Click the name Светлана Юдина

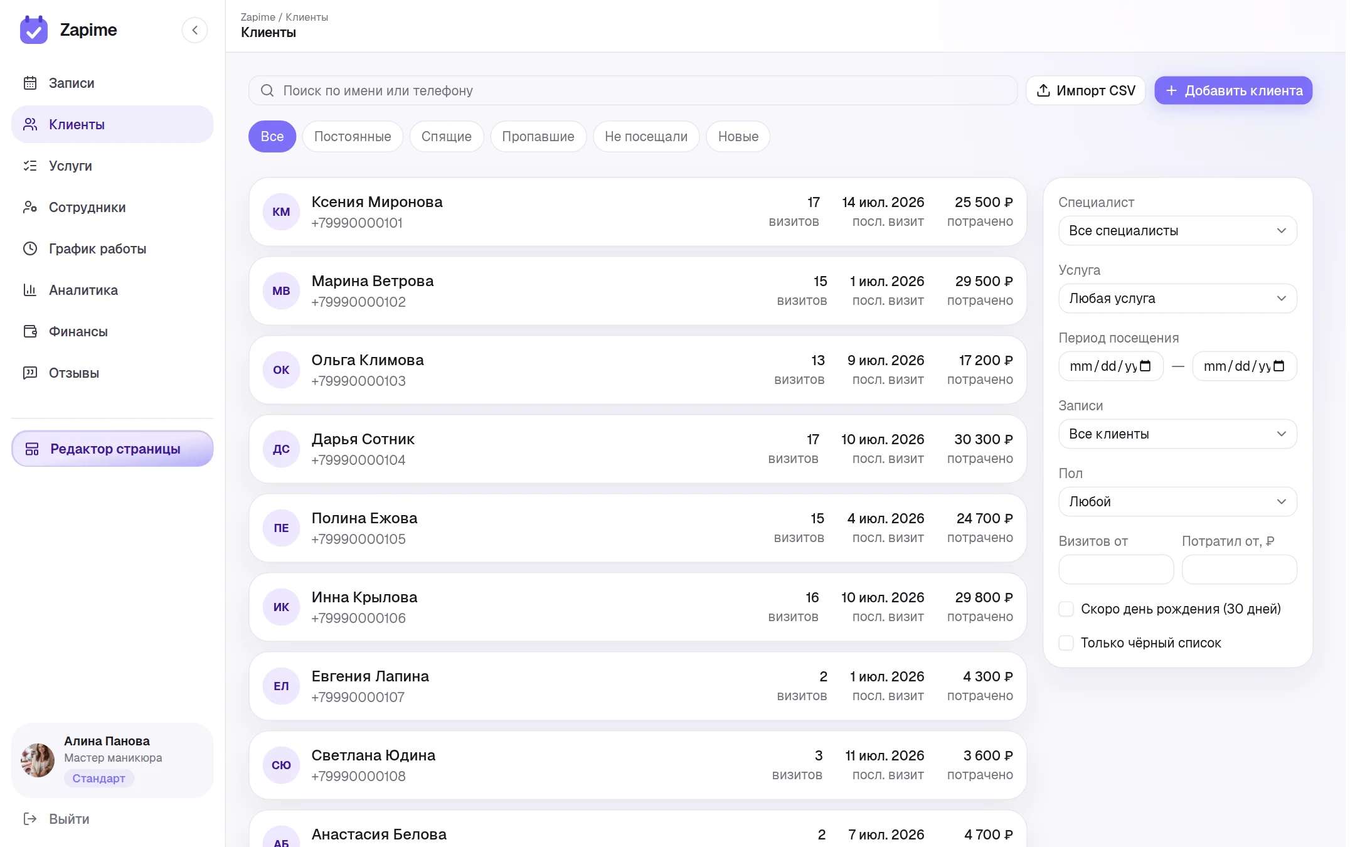click(373, 755)
